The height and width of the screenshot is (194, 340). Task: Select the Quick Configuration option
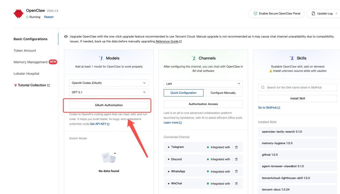[x=183, y=93]
